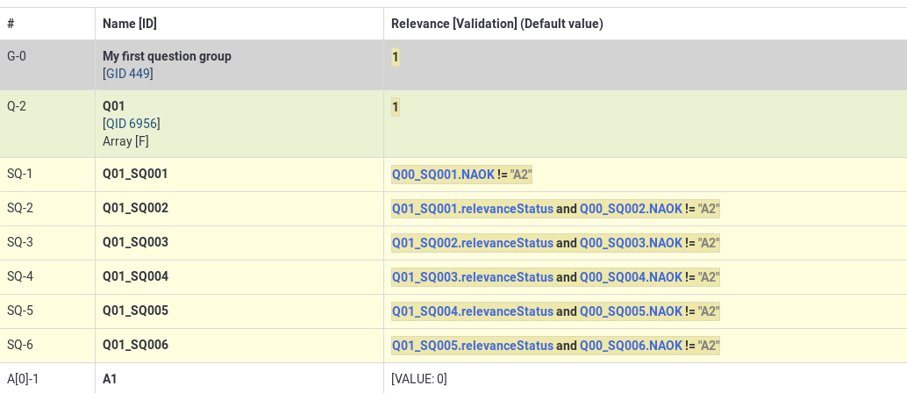
Task: Click the Q01_SQ002.relevanceStatus variable link
Action: point(473,243)
